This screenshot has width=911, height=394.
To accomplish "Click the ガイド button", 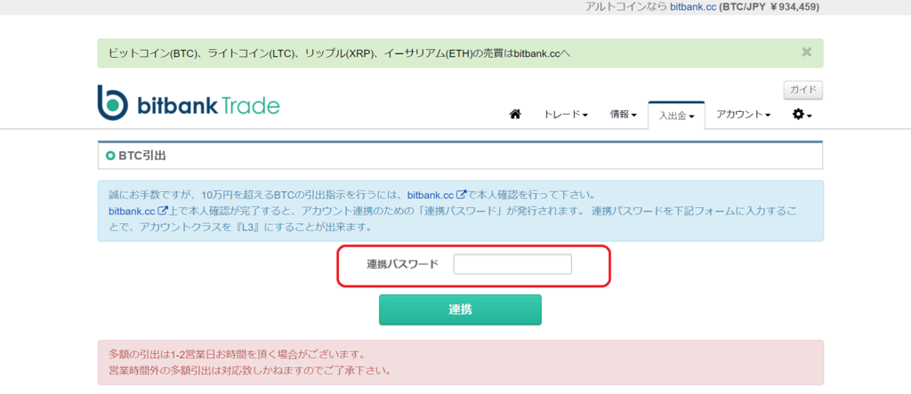I will coord(803,90).
